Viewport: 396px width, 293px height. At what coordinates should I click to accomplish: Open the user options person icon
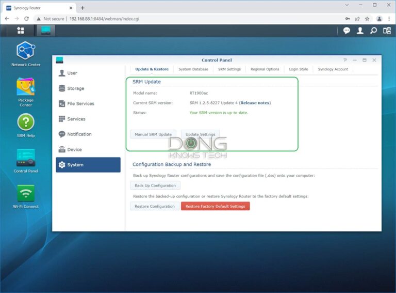360,30
